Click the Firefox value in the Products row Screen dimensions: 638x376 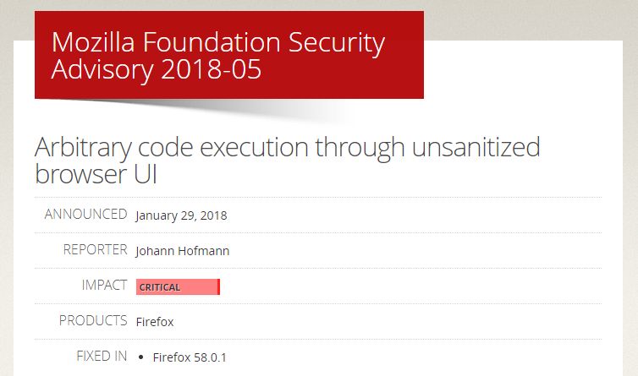pos(155,322)
